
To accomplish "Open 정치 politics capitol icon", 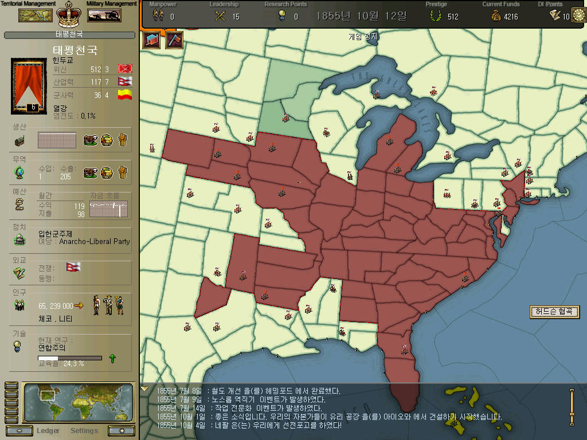I will click(19, 239).
